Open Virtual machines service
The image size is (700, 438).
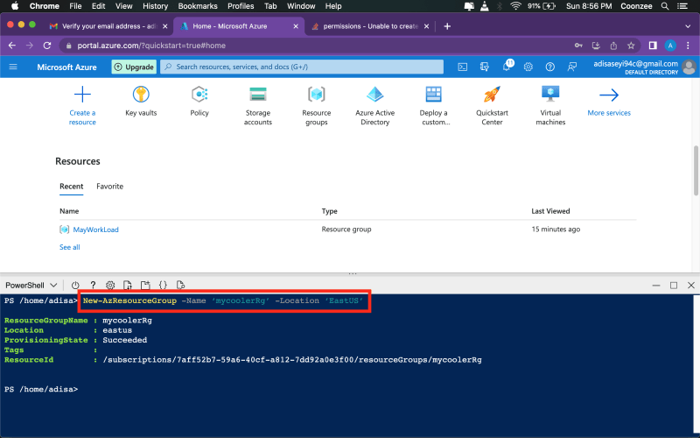550,106
